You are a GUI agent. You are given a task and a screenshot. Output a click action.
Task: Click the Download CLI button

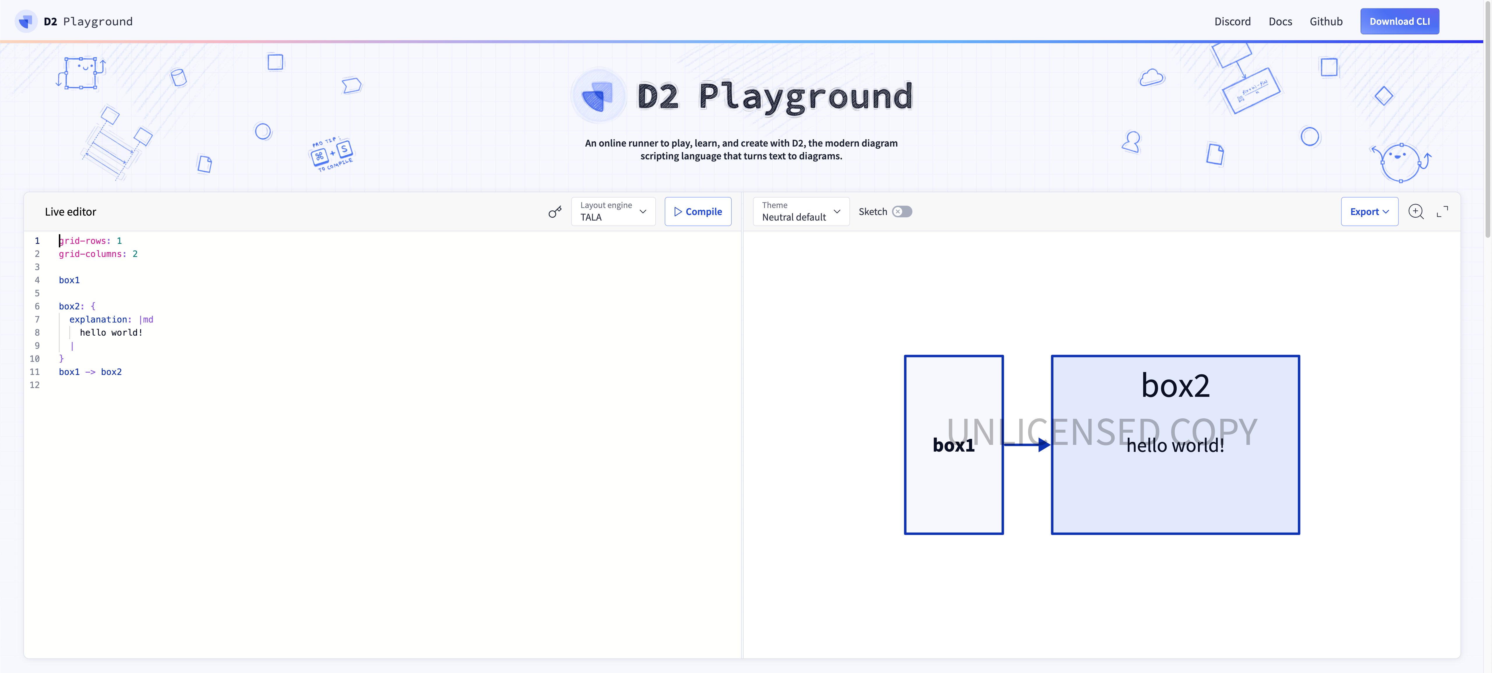pos(1399,22)
